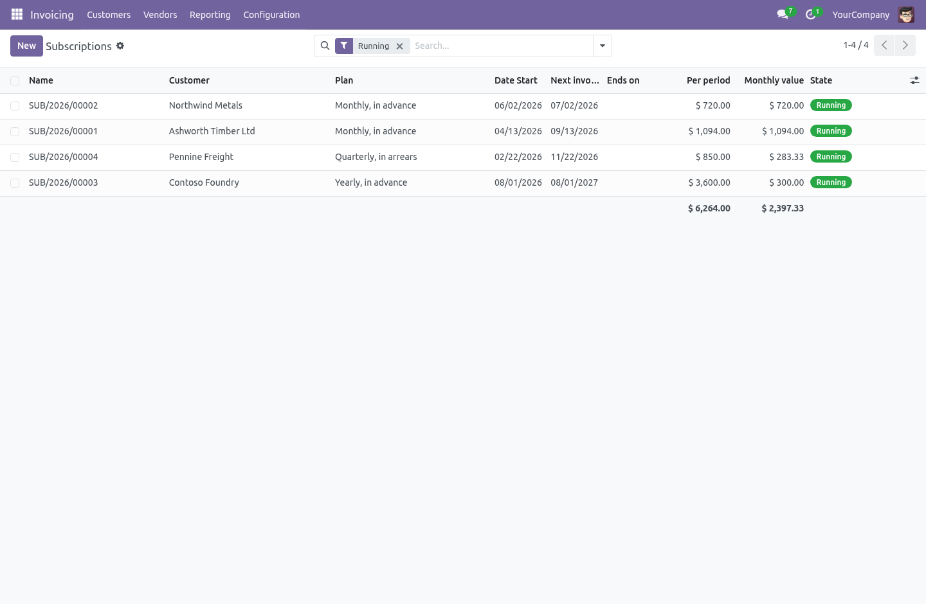Open the user avatar menu
Viewport: 926px width, 604px height.
point(906,14)
